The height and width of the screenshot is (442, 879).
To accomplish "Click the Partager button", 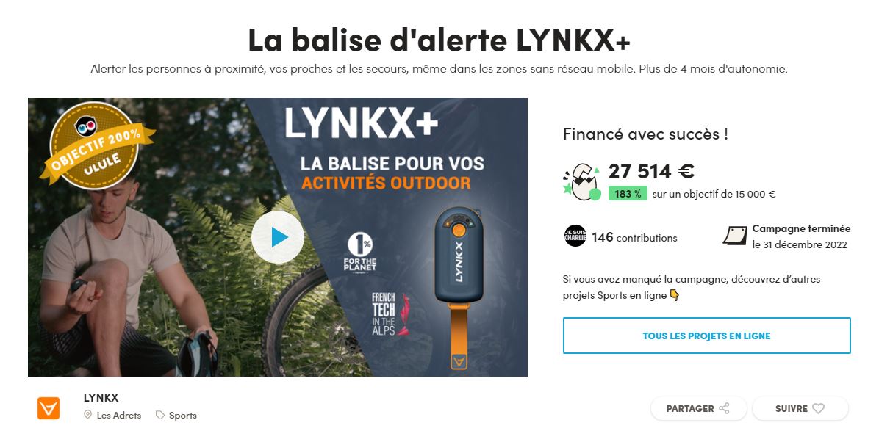I will click(698, 408).
